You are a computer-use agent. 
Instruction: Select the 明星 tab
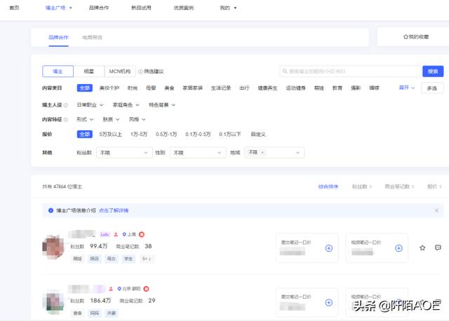coord(89,71)
